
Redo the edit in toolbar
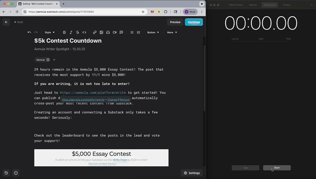(36, 32)
